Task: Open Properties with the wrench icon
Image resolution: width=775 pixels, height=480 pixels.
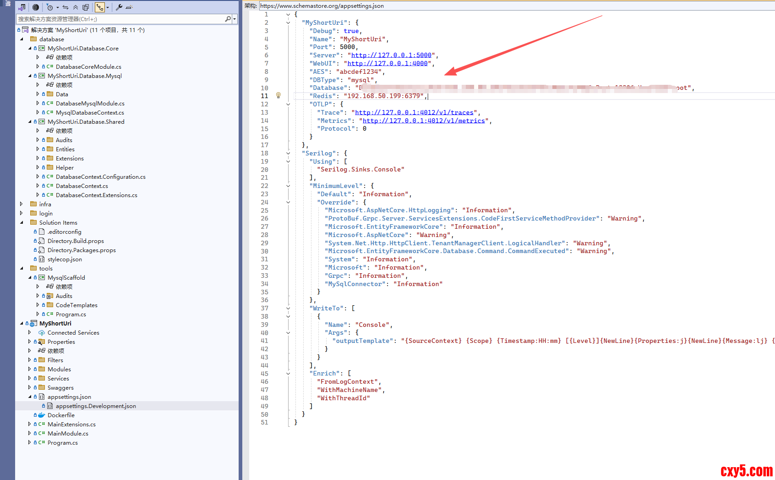Action: pos(119,7)
